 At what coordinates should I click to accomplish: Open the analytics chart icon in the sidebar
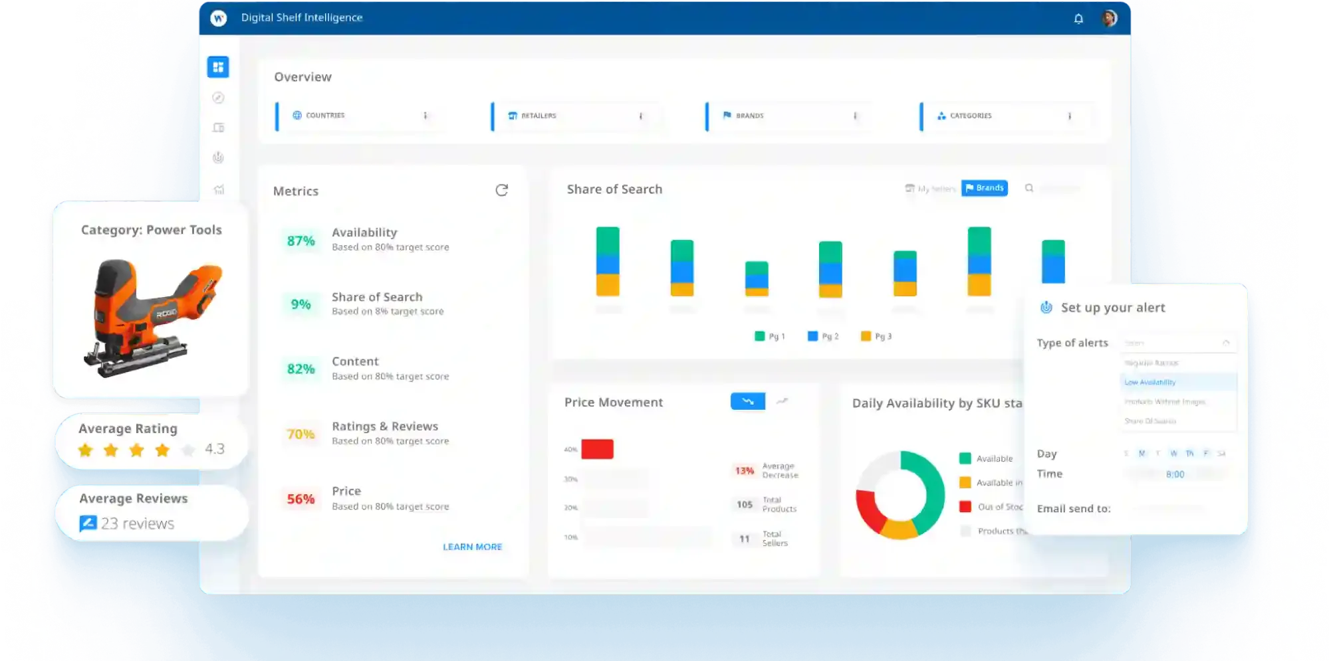pos(218,189)
